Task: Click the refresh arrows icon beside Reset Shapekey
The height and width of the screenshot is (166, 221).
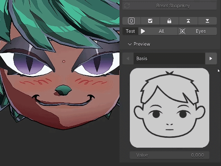Action: [x=127, y=6]
